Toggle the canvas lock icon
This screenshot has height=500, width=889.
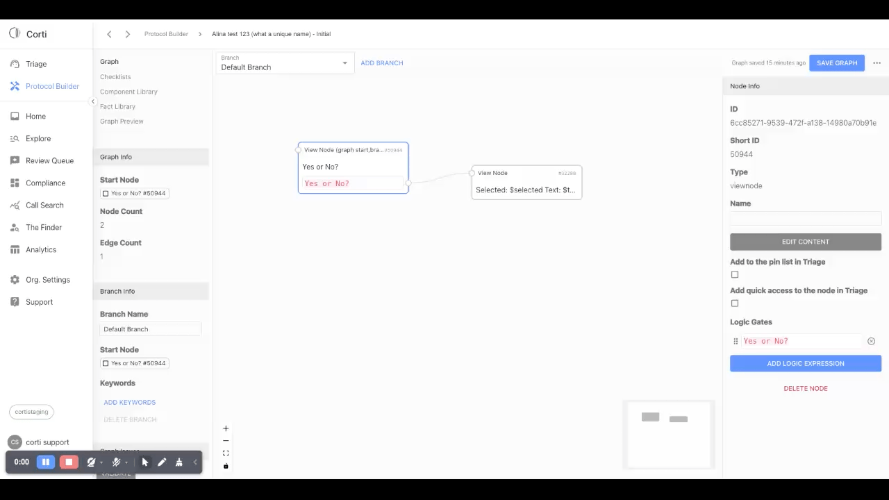226,466
